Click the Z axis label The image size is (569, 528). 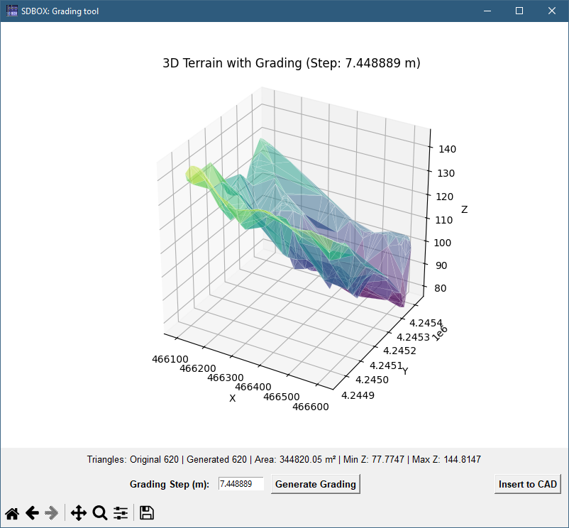coord(464,210)
